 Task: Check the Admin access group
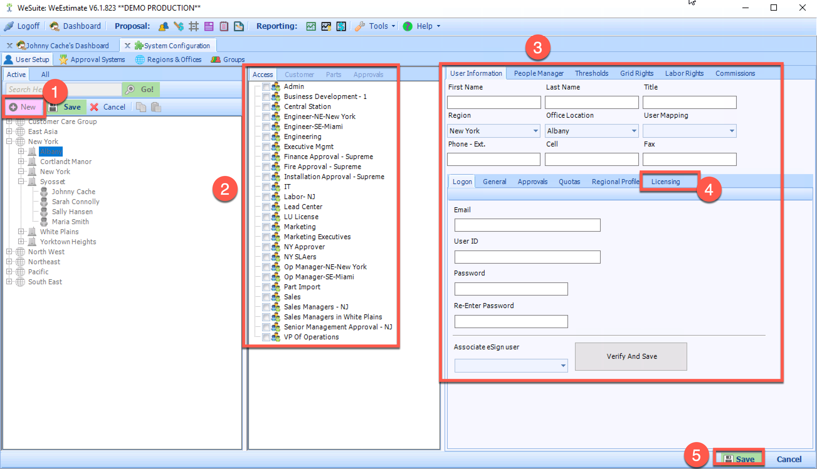click(x=266, y=87)
